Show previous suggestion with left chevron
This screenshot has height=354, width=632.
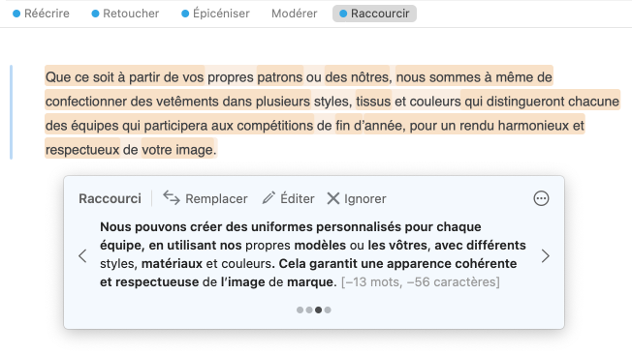point(82,256)
